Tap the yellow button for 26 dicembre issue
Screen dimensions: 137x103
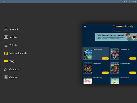pyautogui.click(x=133, y=73)
